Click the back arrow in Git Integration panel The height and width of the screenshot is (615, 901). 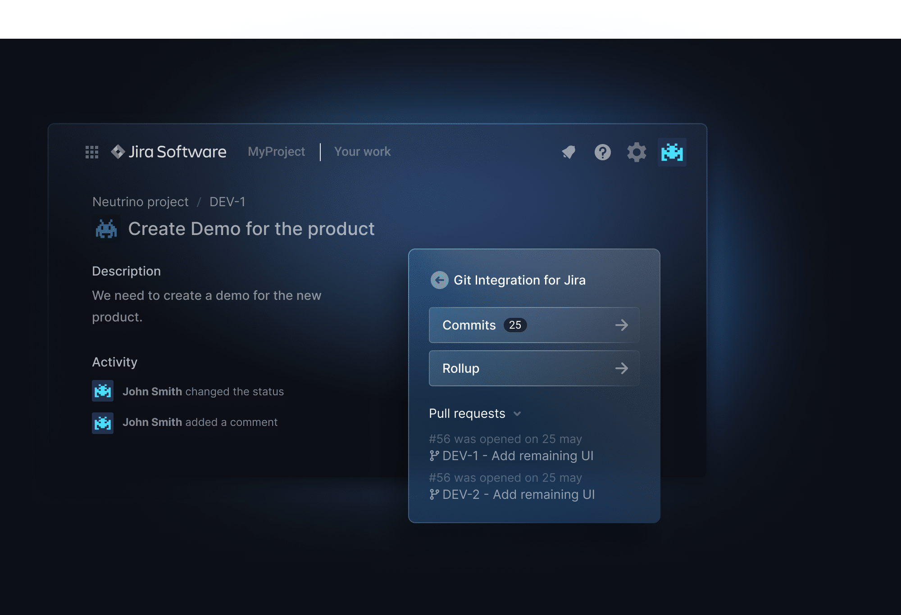coord(439,280)
